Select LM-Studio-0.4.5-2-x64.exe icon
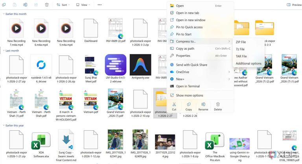302x164 pixels. pos(116,65)
